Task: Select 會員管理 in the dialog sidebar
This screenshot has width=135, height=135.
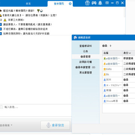Action: tap(85, 57)
